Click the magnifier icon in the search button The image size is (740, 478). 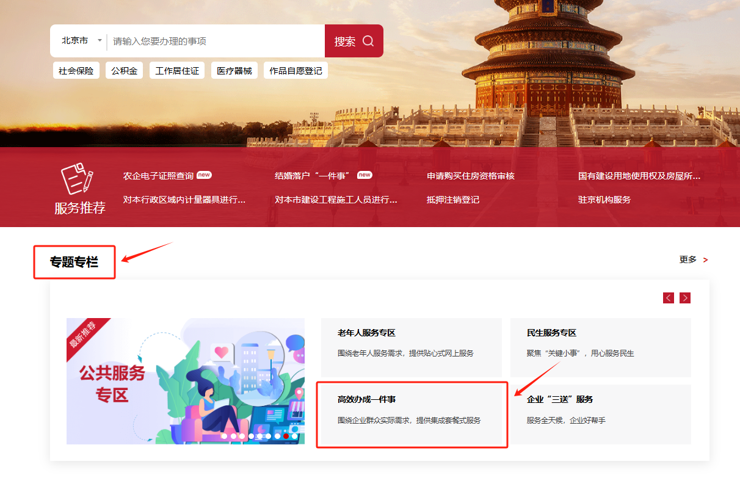point(368,41)
